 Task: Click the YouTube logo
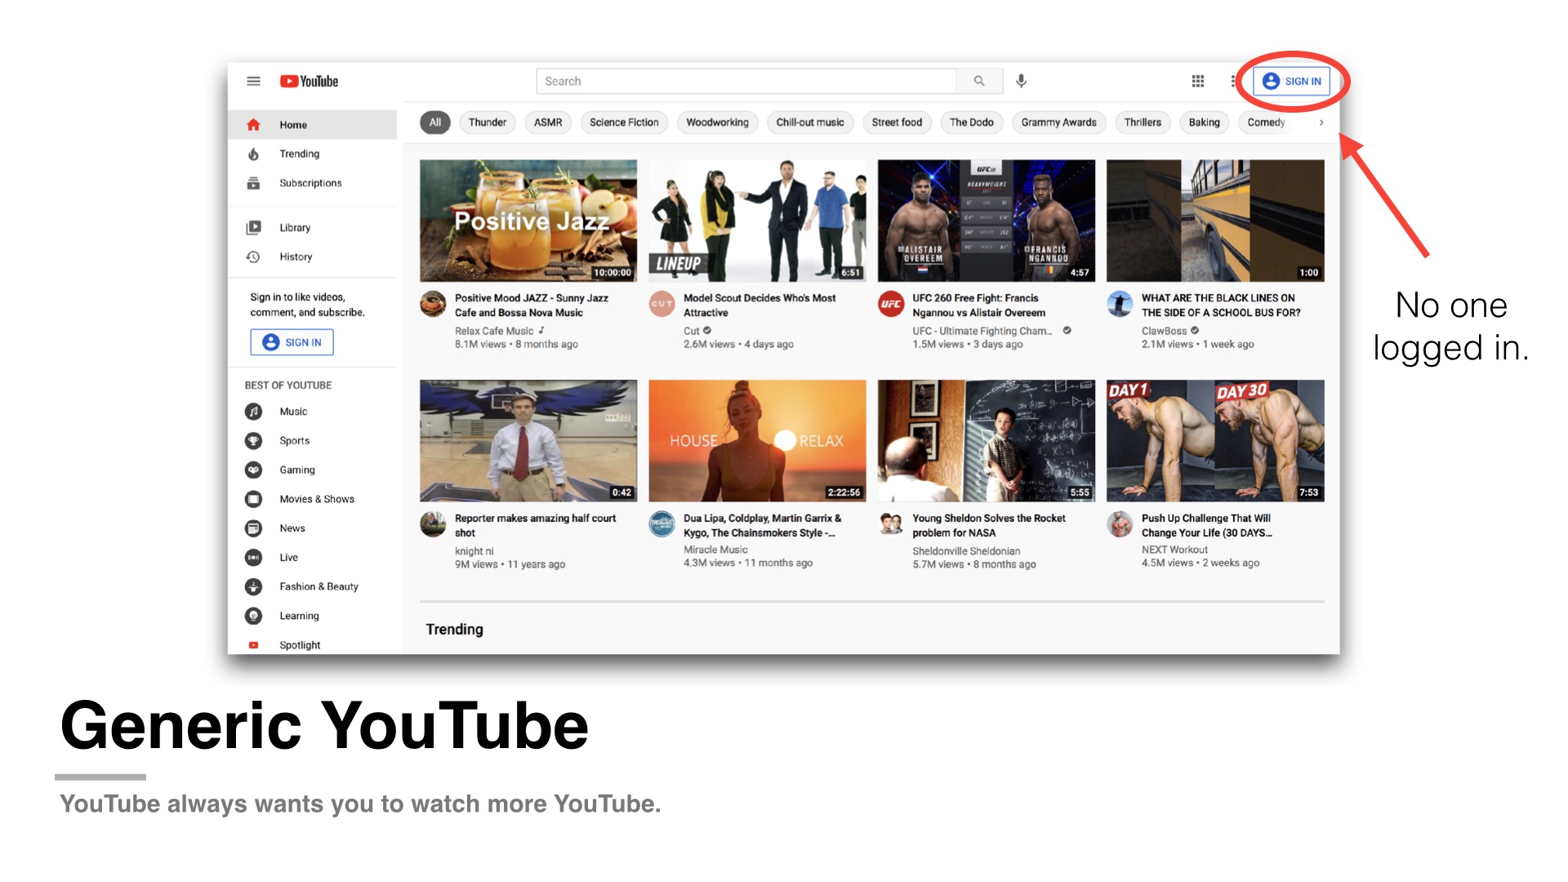click(x=309, y=82)
